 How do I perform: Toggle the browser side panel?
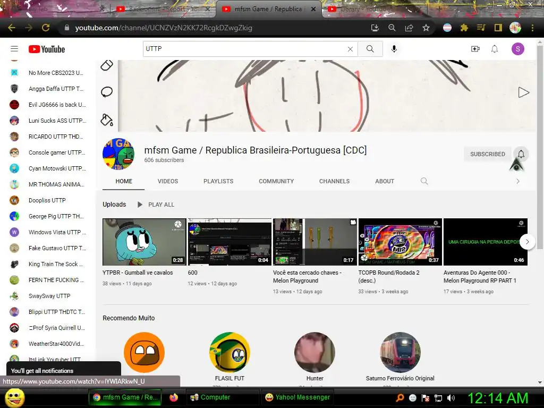pos(498,28)
